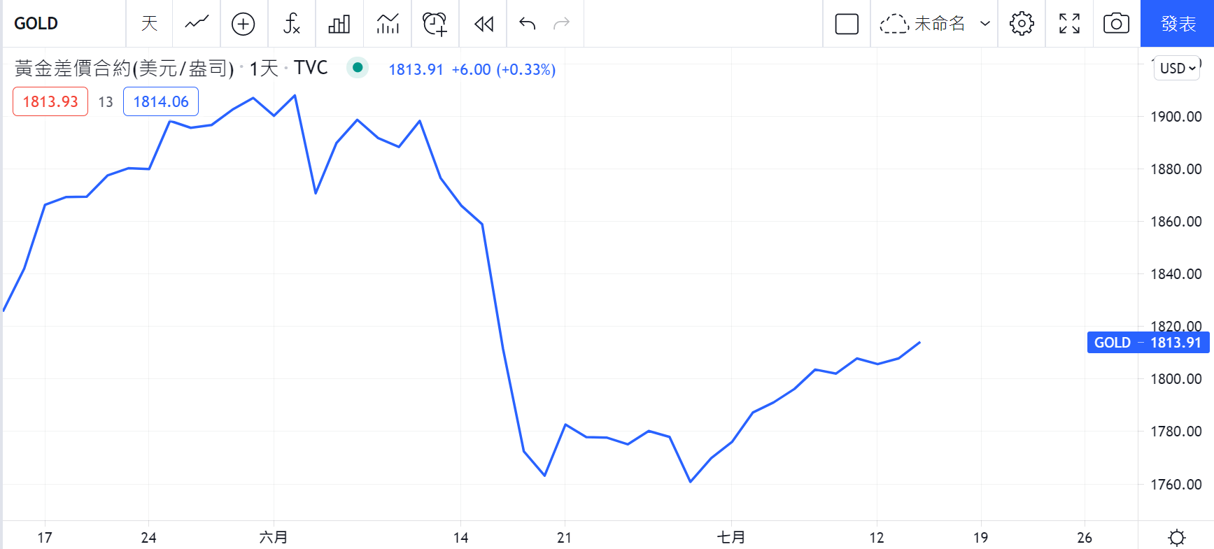Start bar replay with the rewind icon
The image size is (1214, 549).
click(484, 24)
